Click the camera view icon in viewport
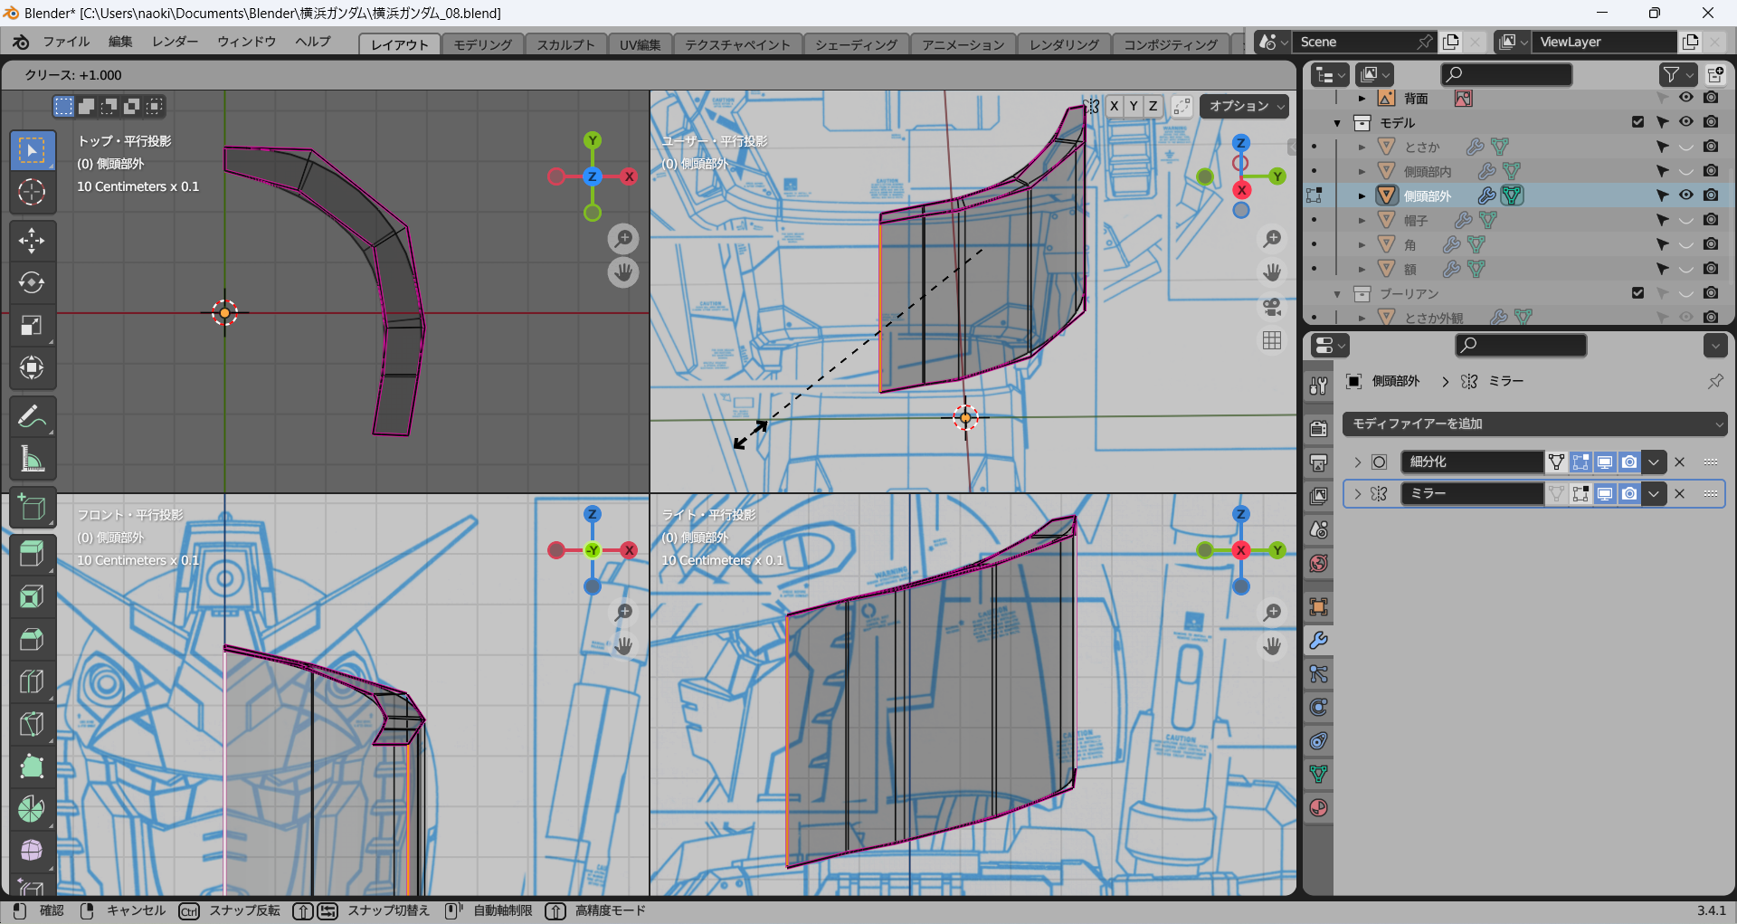The image size is (1737, 924). coord(1272,307)
